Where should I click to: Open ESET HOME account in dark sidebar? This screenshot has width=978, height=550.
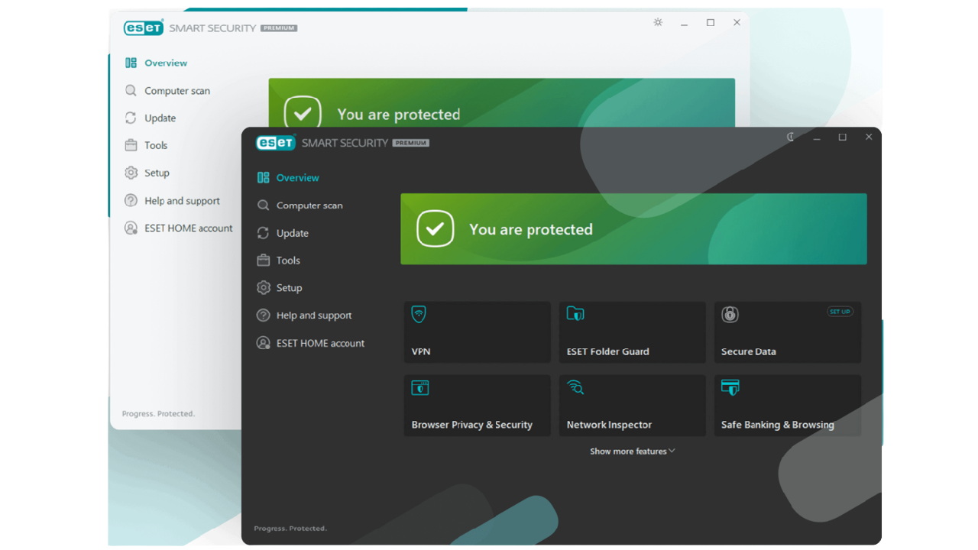point(319,343)
